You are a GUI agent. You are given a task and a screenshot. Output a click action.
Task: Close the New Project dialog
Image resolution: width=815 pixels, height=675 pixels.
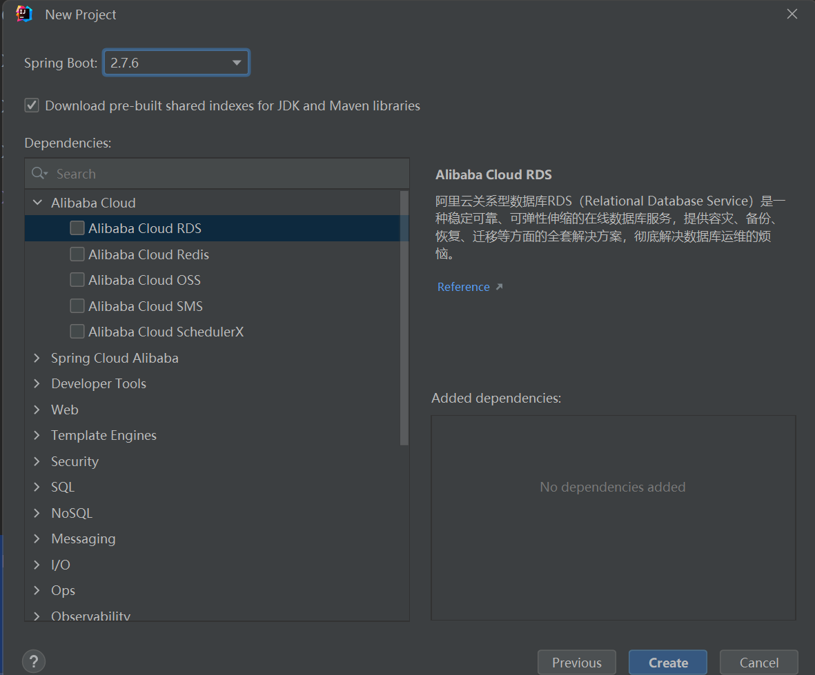[792, 14]
